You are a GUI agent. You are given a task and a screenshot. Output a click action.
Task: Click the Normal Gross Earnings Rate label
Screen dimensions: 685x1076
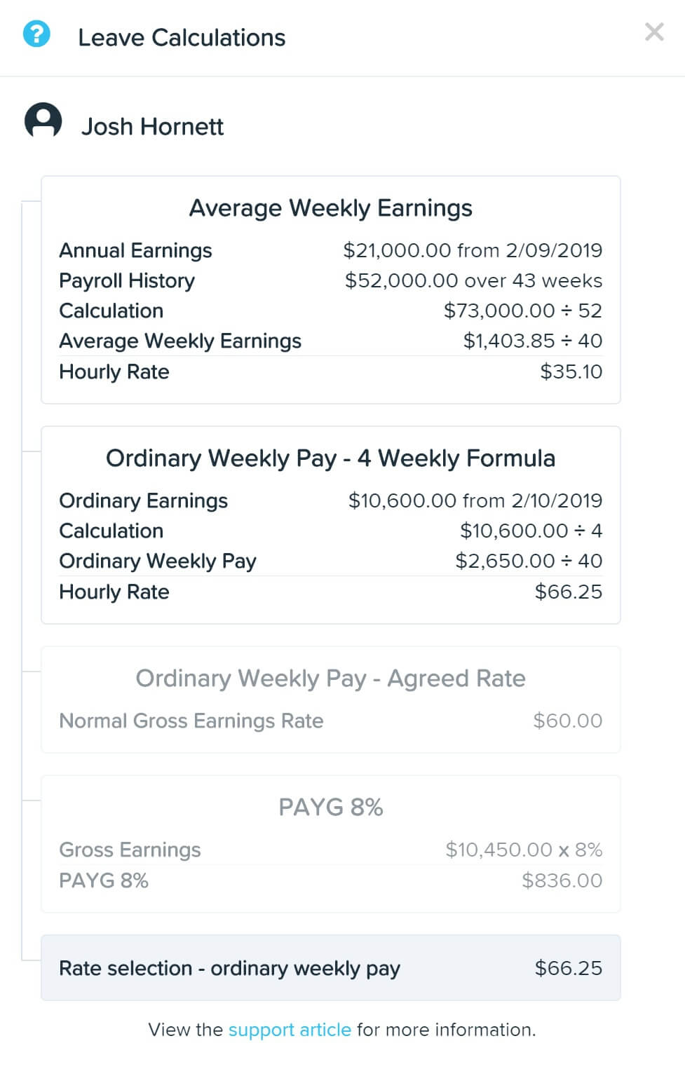[x=191, y=721]
